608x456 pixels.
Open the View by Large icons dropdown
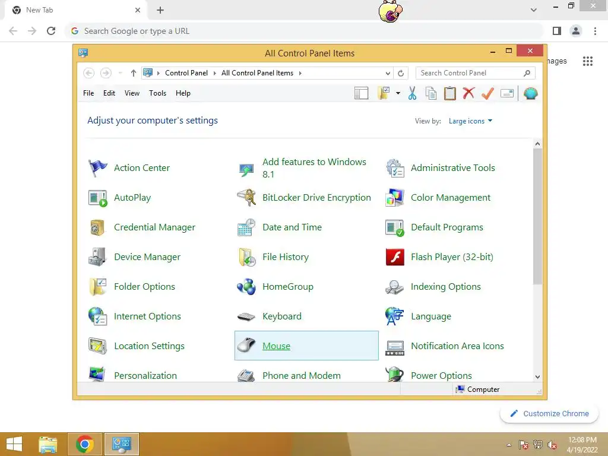click(x=470, y=121)
